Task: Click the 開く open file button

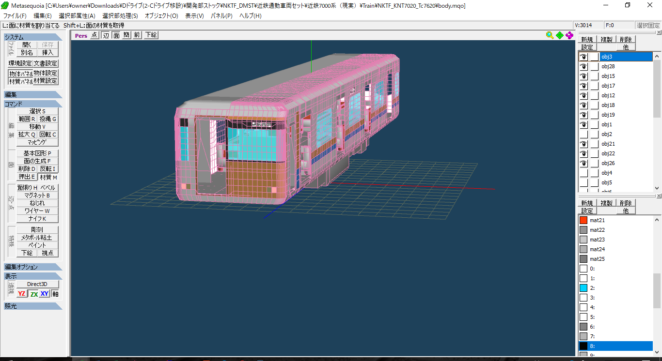Action: [27, 45]
